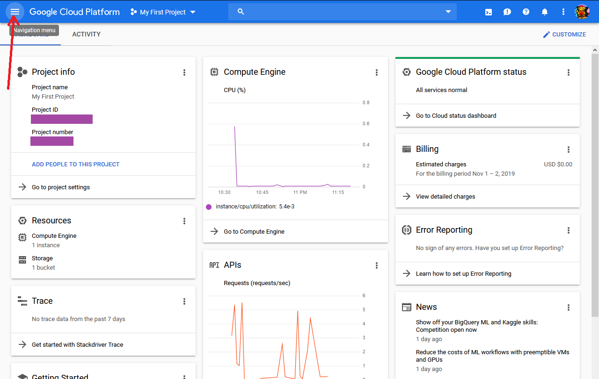This screenshot has width=599, height=379.
Task: Click the Google Cloud Platform logo
Action: [x=74, y=12]
